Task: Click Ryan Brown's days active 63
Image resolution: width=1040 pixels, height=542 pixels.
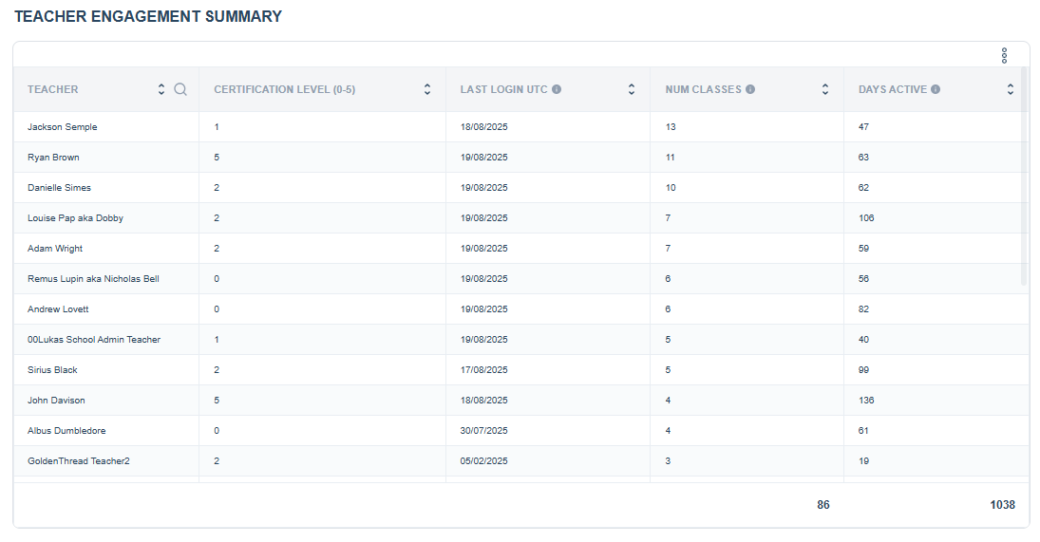Action: [x=863, y=158]
